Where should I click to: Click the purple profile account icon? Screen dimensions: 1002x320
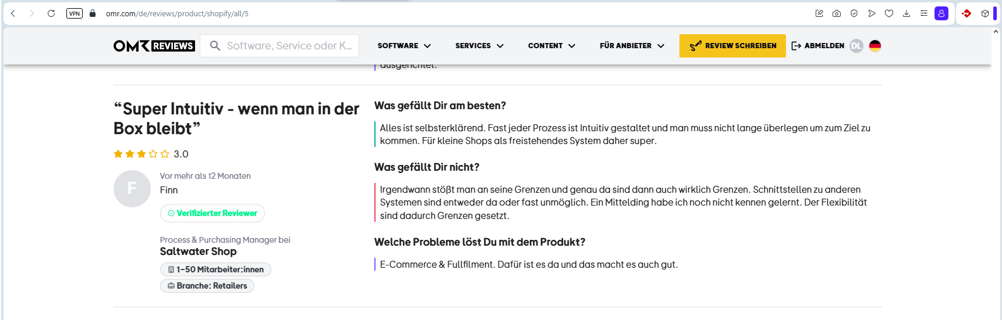tap(941, 13)
